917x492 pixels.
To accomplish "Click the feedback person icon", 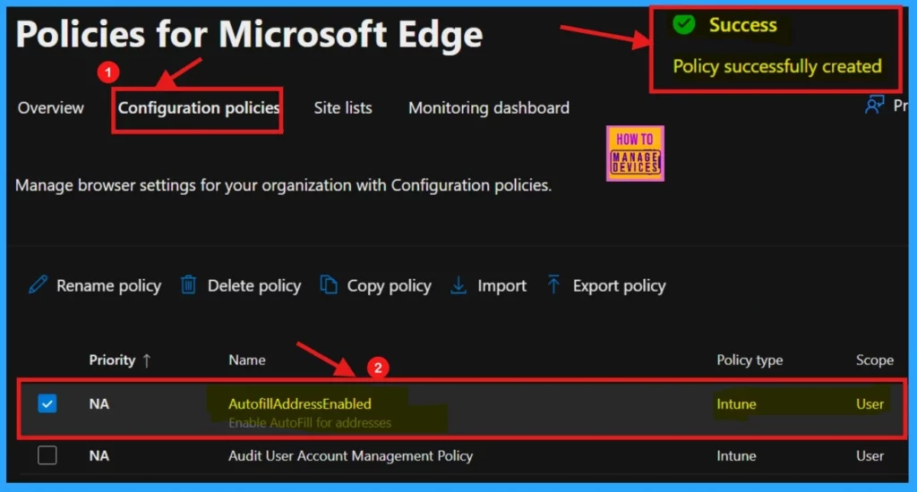I will [874, 106].
